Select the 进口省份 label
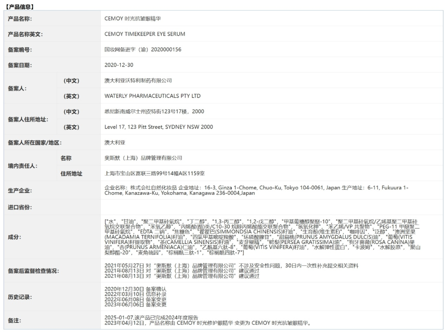The image size is (447, 332). pos(20,207)
